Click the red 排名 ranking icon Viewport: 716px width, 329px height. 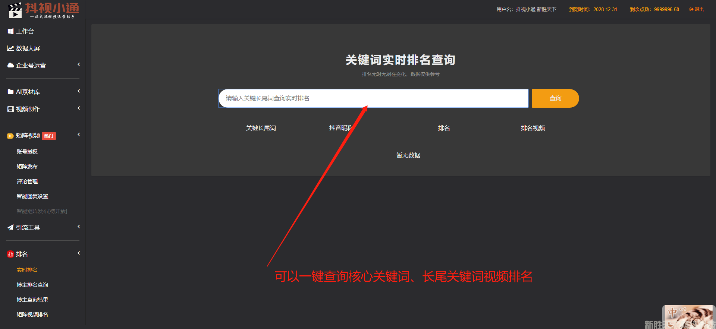coord(10,254)
